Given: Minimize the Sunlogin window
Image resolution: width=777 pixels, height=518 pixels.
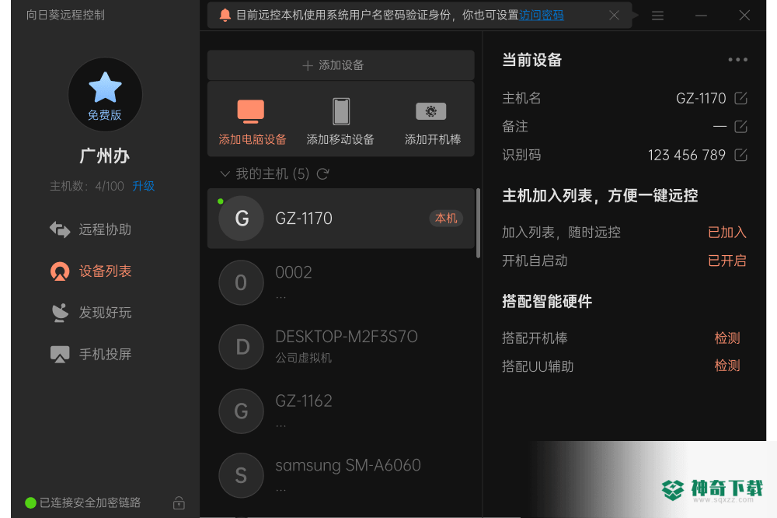Looking at the screenshot, I should tap(701, 16).
